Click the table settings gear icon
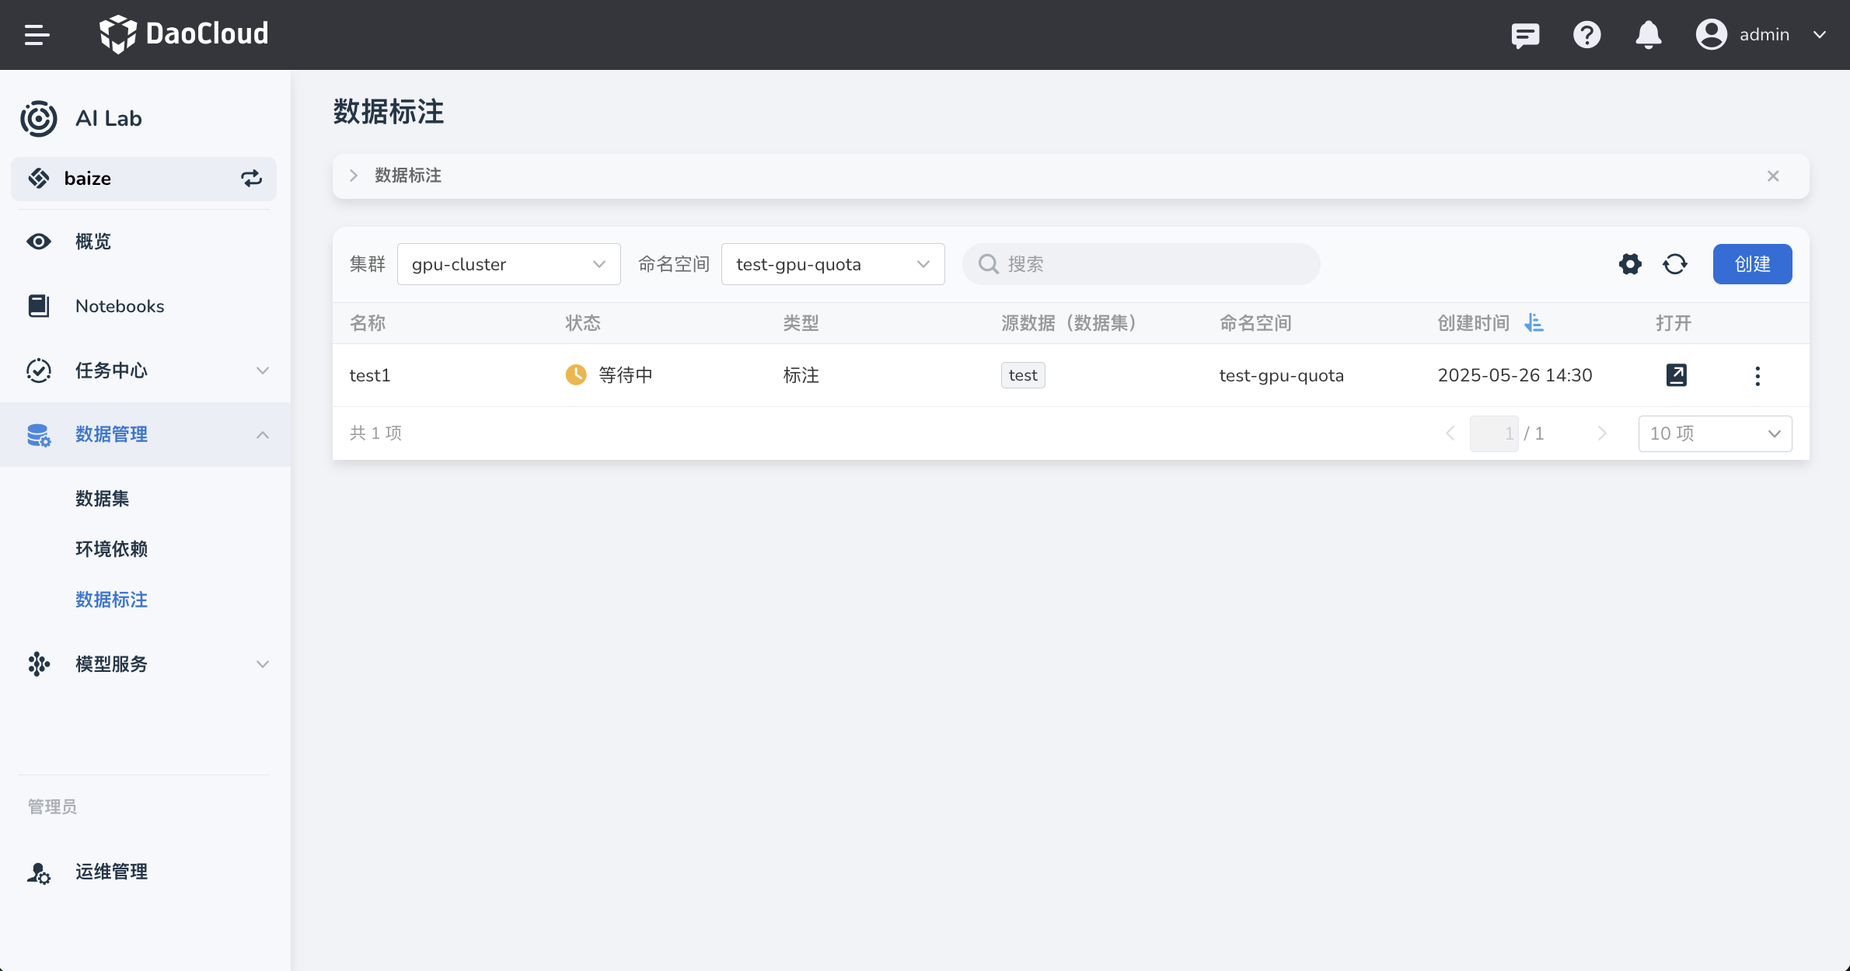This screenshot has width=1850, height=971. [x=1630, y=264]
